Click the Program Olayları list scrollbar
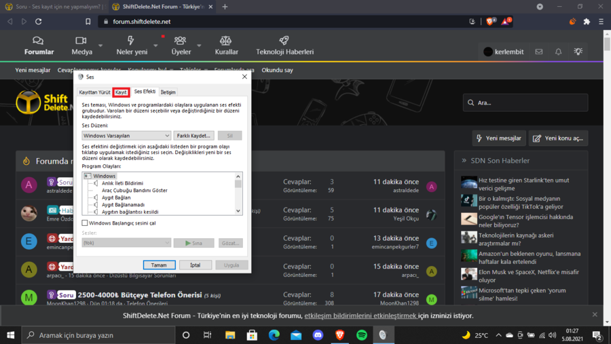The height and width of the screenshot is (344, 611). [238, 193]
